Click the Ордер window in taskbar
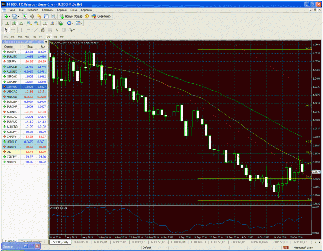 click(21, 246)
